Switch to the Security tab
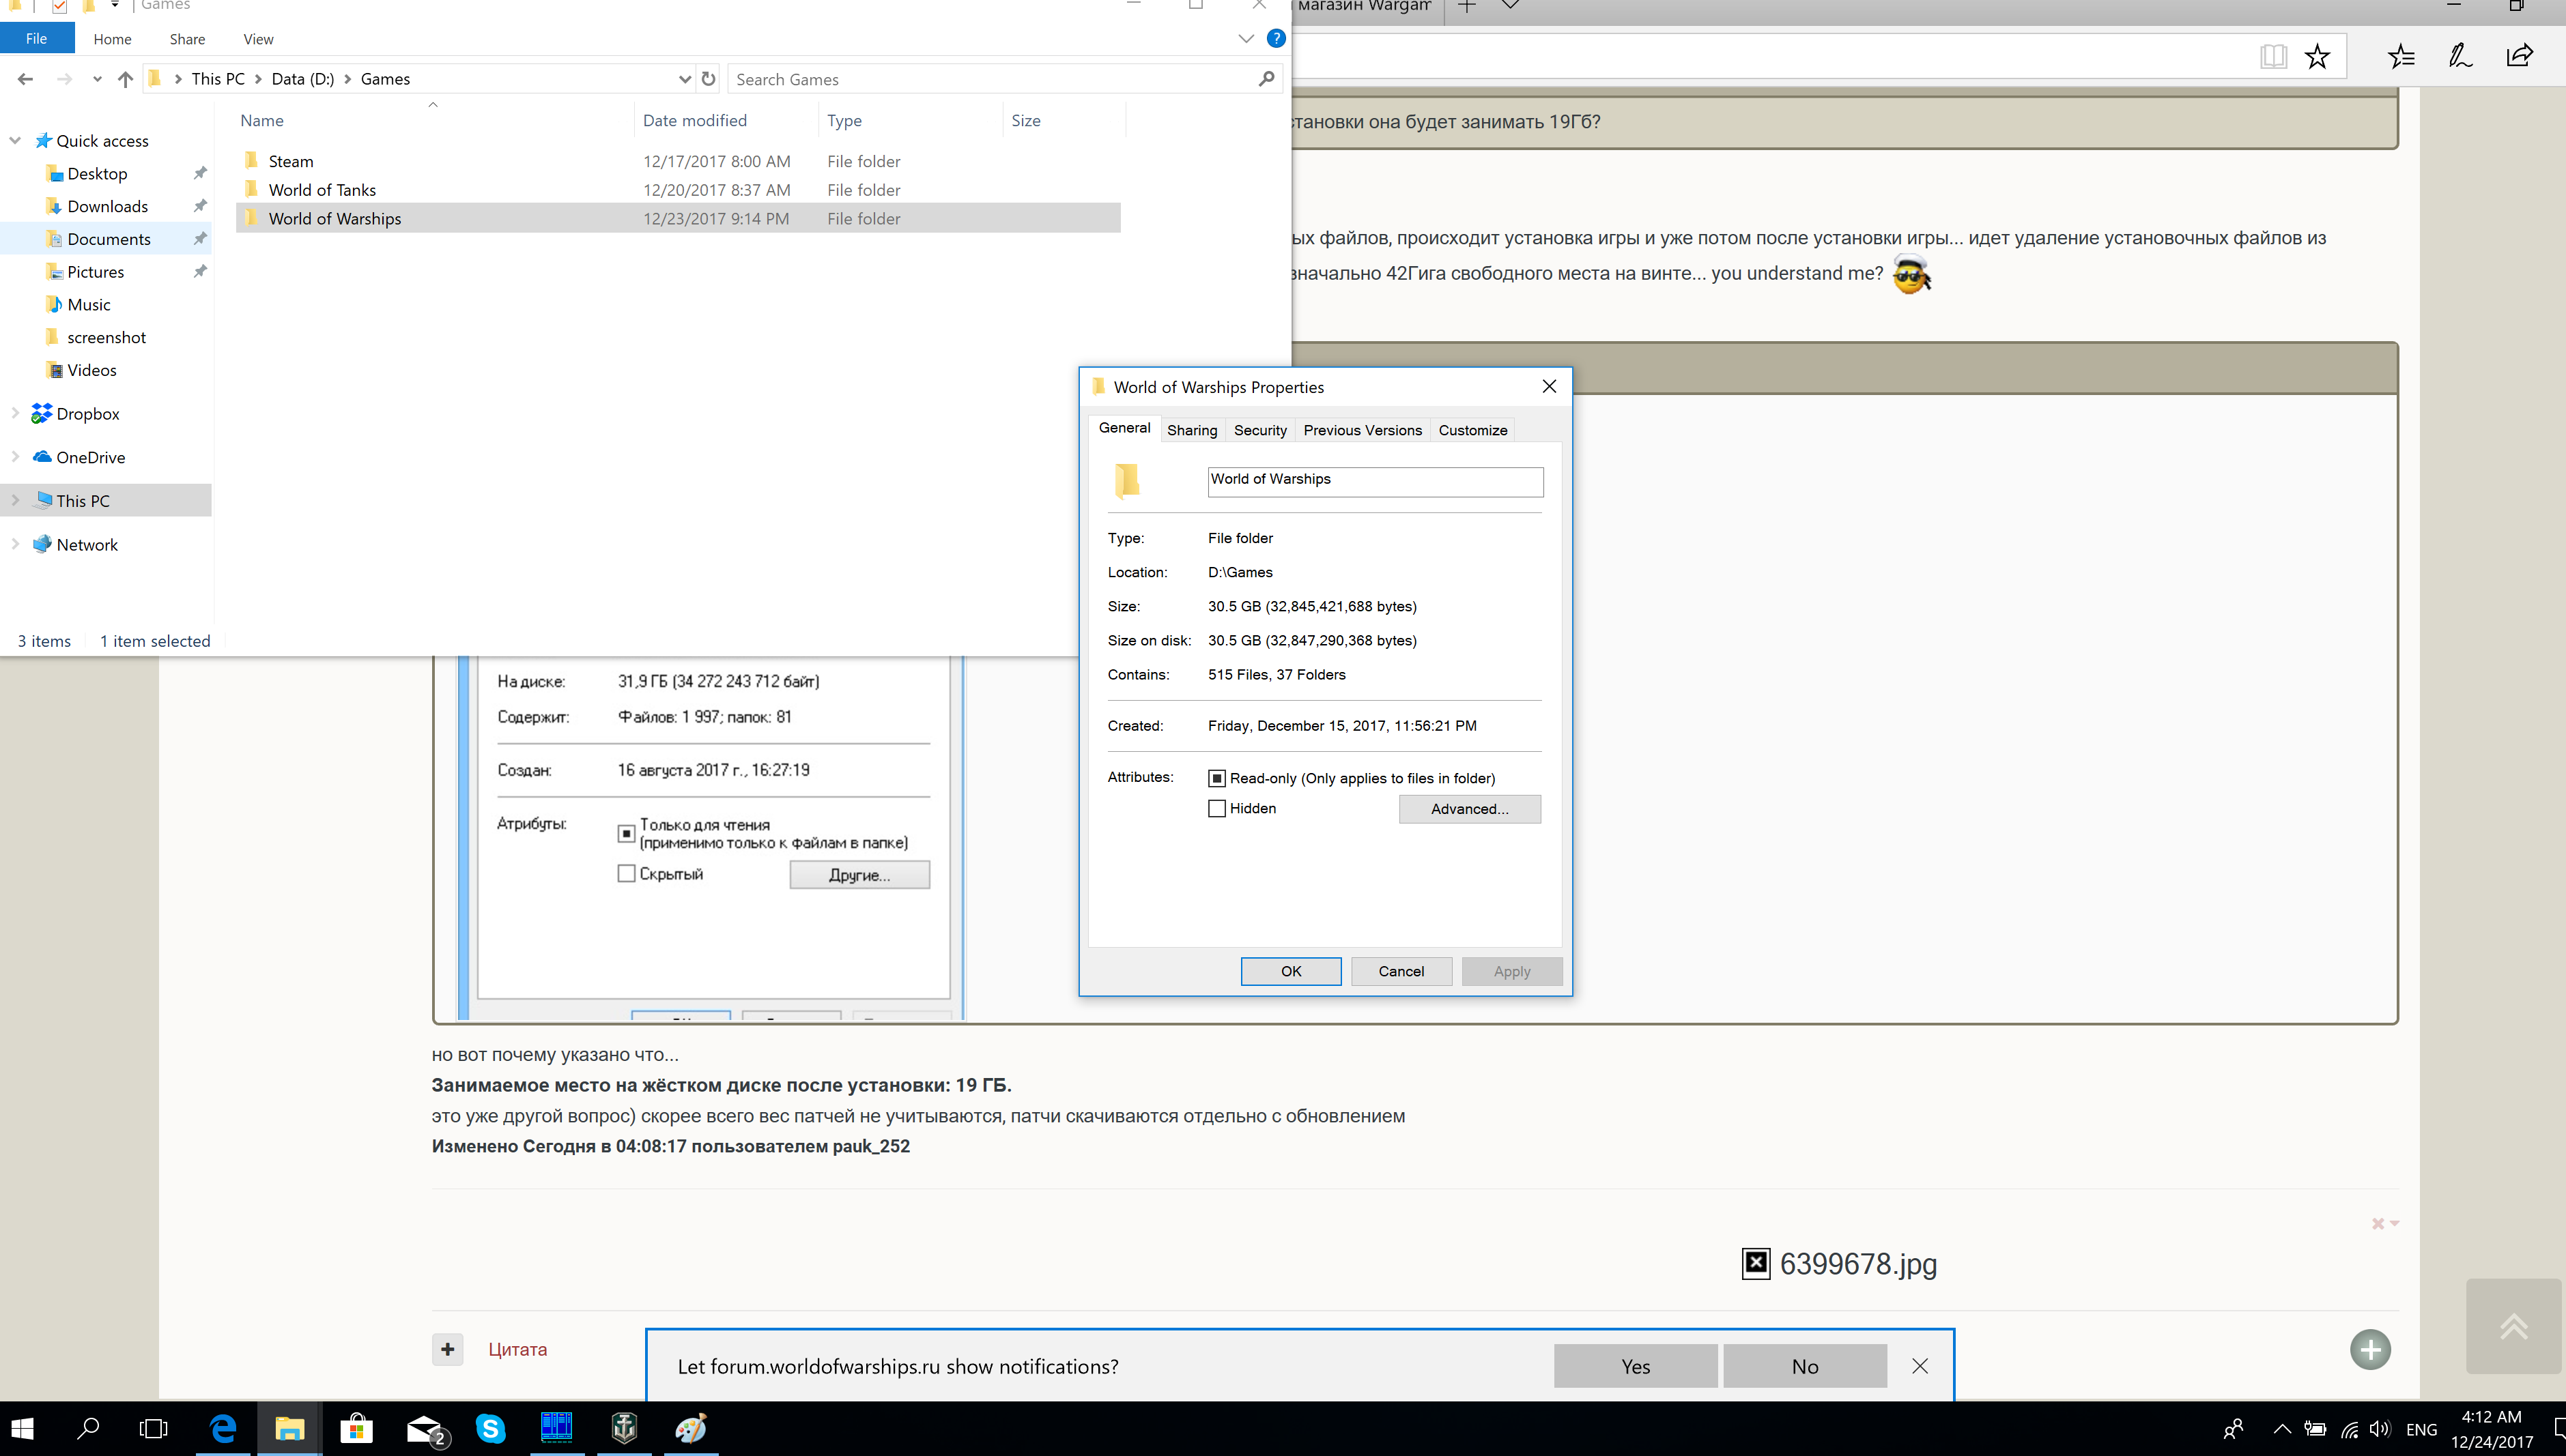The height and width of the screenshot is (1456, 2566). [1259, 430]
